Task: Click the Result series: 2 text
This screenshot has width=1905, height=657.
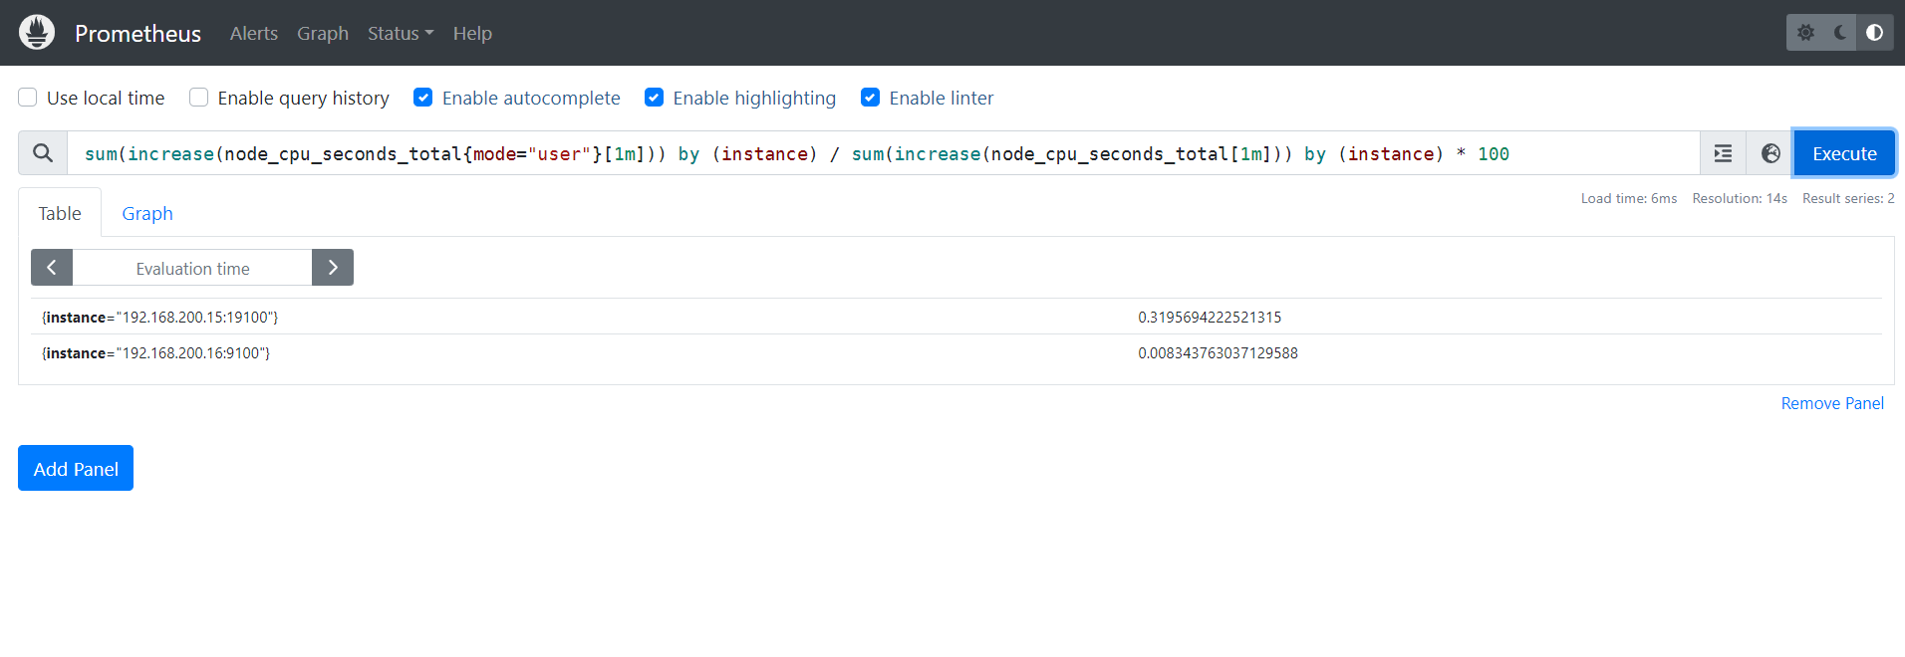Action: click(1848, 198)
